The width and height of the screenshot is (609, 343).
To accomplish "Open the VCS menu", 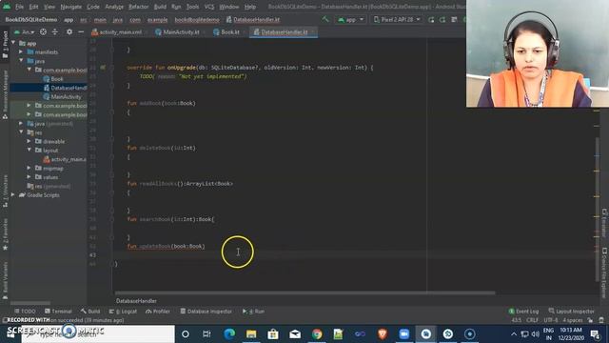I will (x=209, y=7).
